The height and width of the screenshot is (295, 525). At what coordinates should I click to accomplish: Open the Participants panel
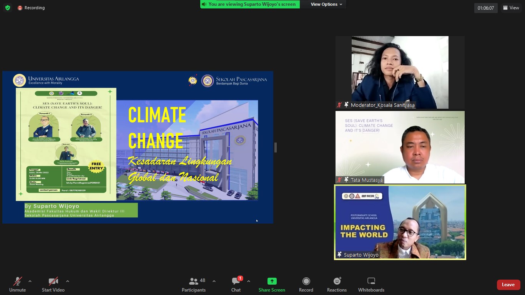coord(194,285)
